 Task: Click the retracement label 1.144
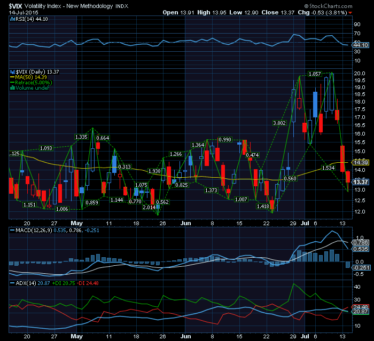(x=116, y=200)
